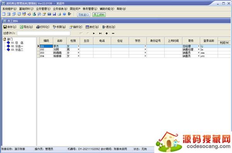
Task: Click the phone cell in row 203
Action: [102, 53]
